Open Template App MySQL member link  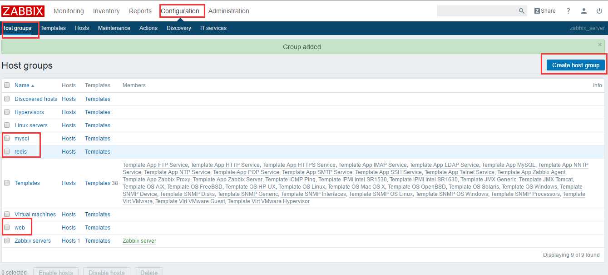[x=509, y=165]
